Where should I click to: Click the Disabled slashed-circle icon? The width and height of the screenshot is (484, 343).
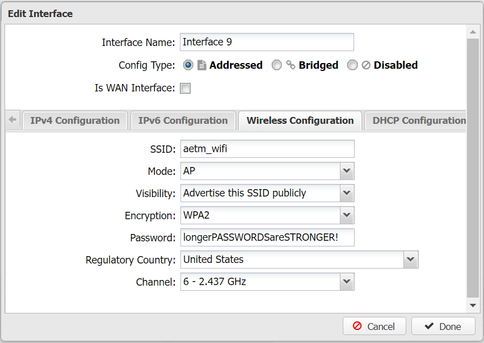tap(366, 65)
